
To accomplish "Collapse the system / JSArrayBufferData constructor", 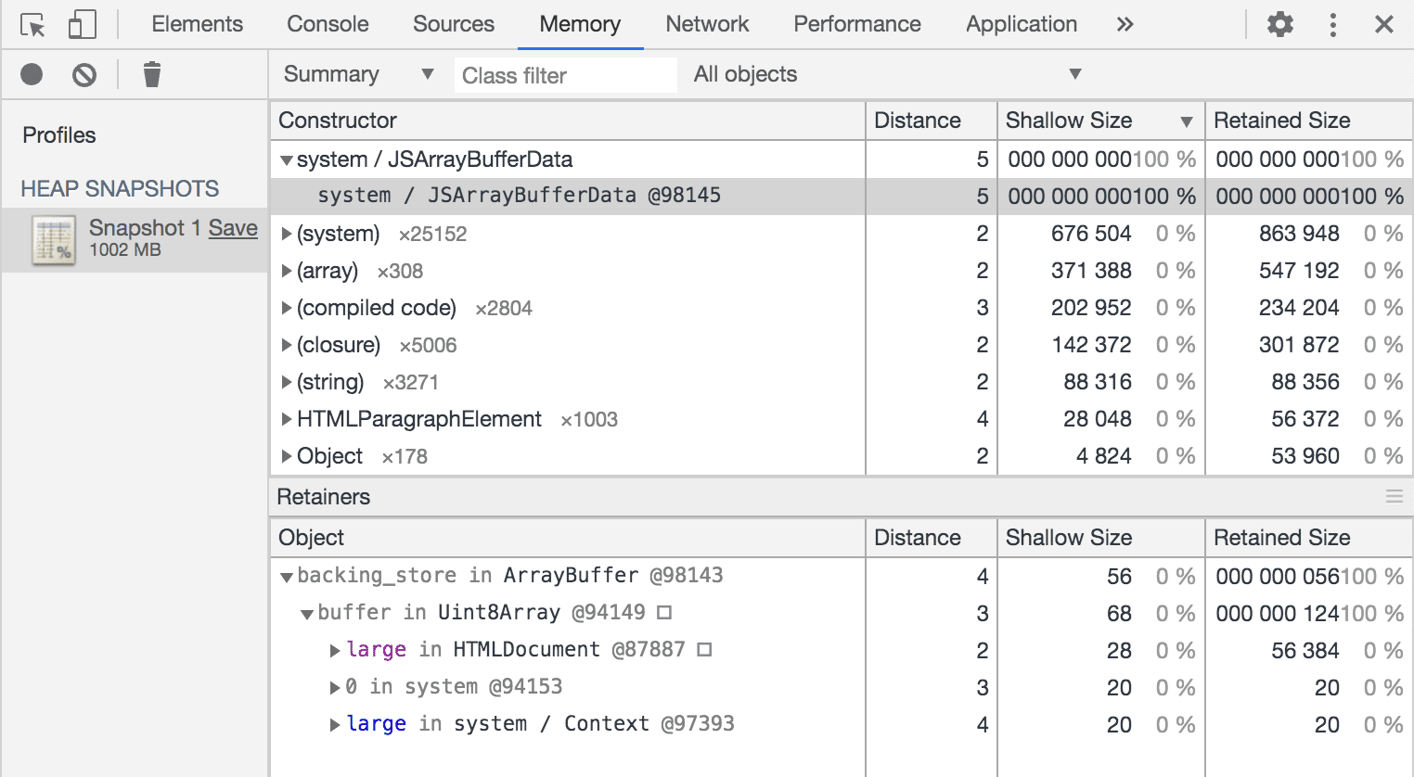I will tap(287, 159).
